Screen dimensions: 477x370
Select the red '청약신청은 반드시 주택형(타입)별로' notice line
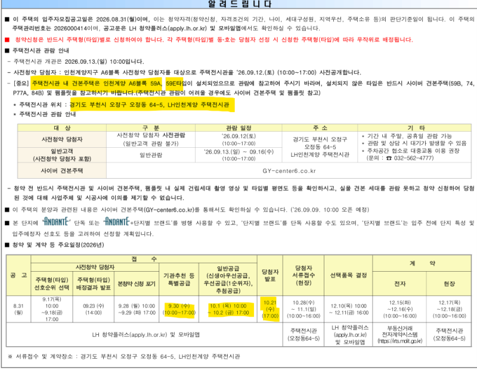[x=214, y=40]
